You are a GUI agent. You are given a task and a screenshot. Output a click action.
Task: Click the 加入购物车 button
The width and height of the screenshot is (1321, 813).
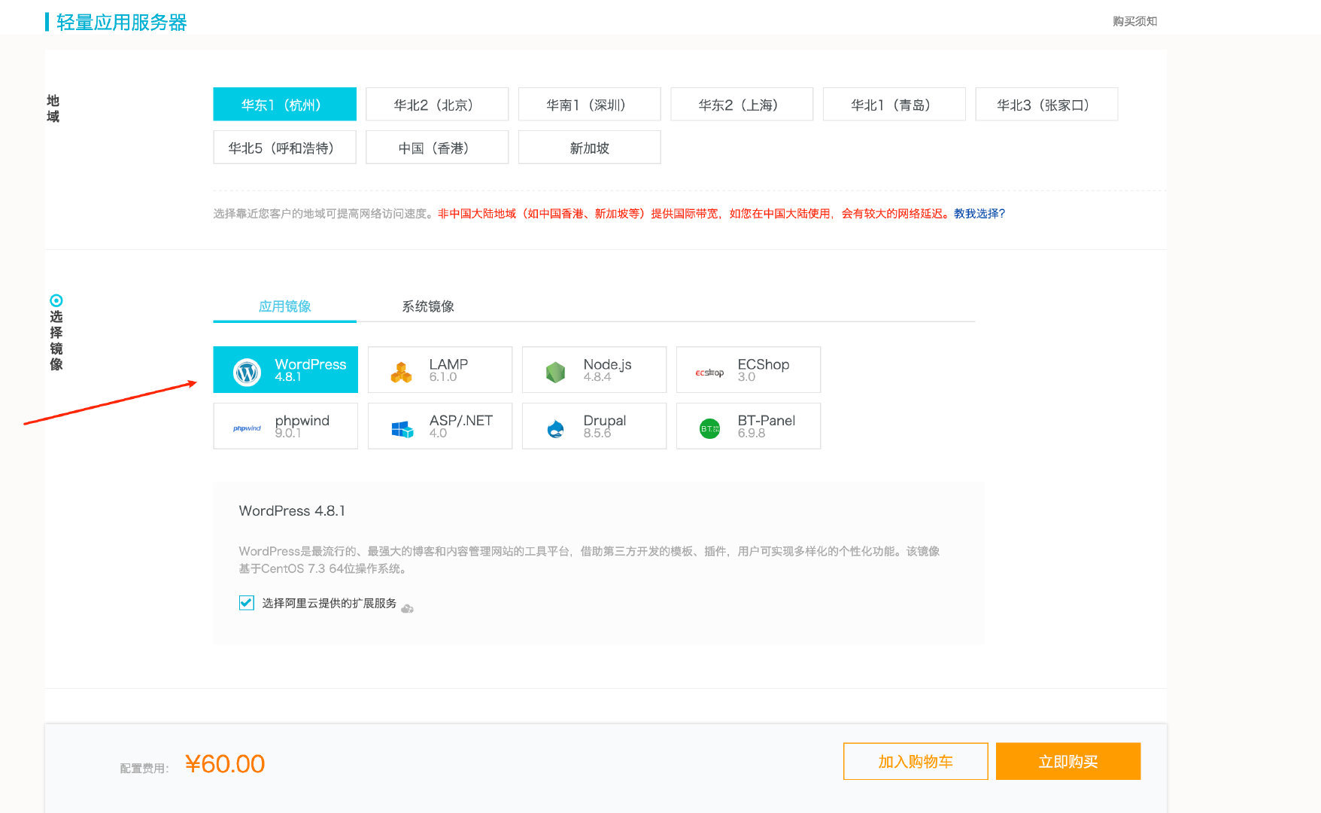[x=916, y=761]
